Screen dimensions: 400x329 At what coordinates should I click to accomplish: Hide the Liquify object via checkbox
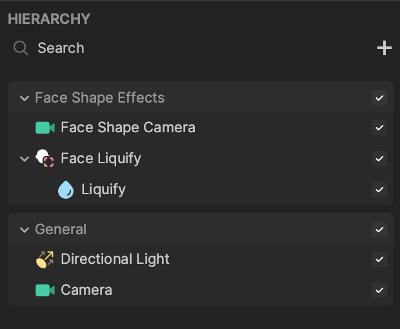(x=379, y=190)
